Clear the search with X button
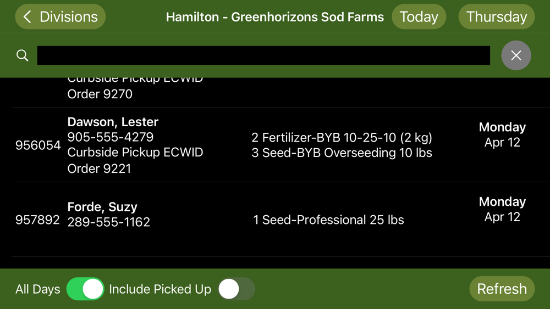The width and height of the screenshot is (550, 309). 515,55
